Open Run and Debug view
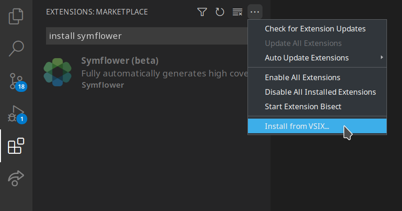The height and width of the screenshot is (211, 402). (x=16, y=114)
